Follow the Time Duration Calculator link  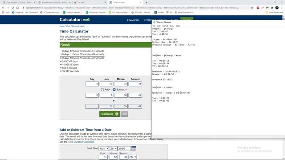point(81,142)
